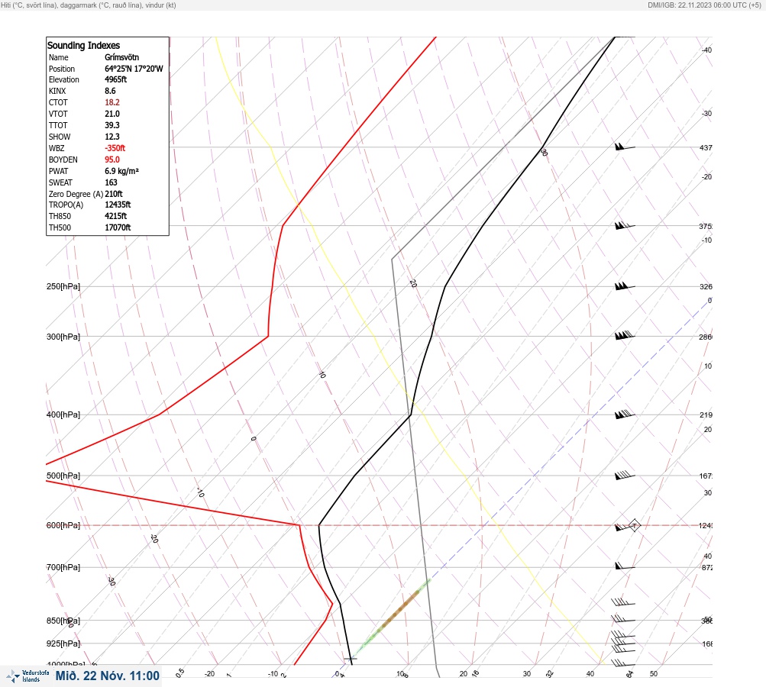
Task: Click the surface level tick marker on temperature line
Action: pyautogui.click(x=351, y=659)
